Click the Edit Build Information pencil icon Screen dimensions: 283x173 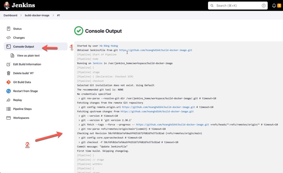(x=9, y=64)
